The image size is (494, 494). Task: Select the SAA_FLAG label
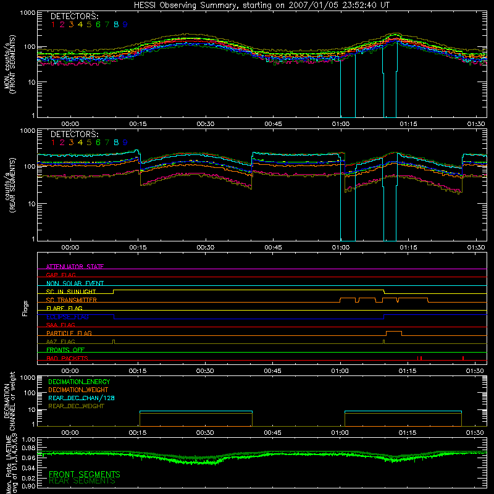pos(61,325)
